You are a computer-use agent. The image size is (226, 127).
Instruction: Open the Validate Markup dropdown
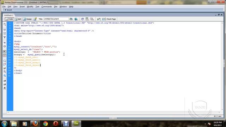pyautogui.click(x=99, y=19)
